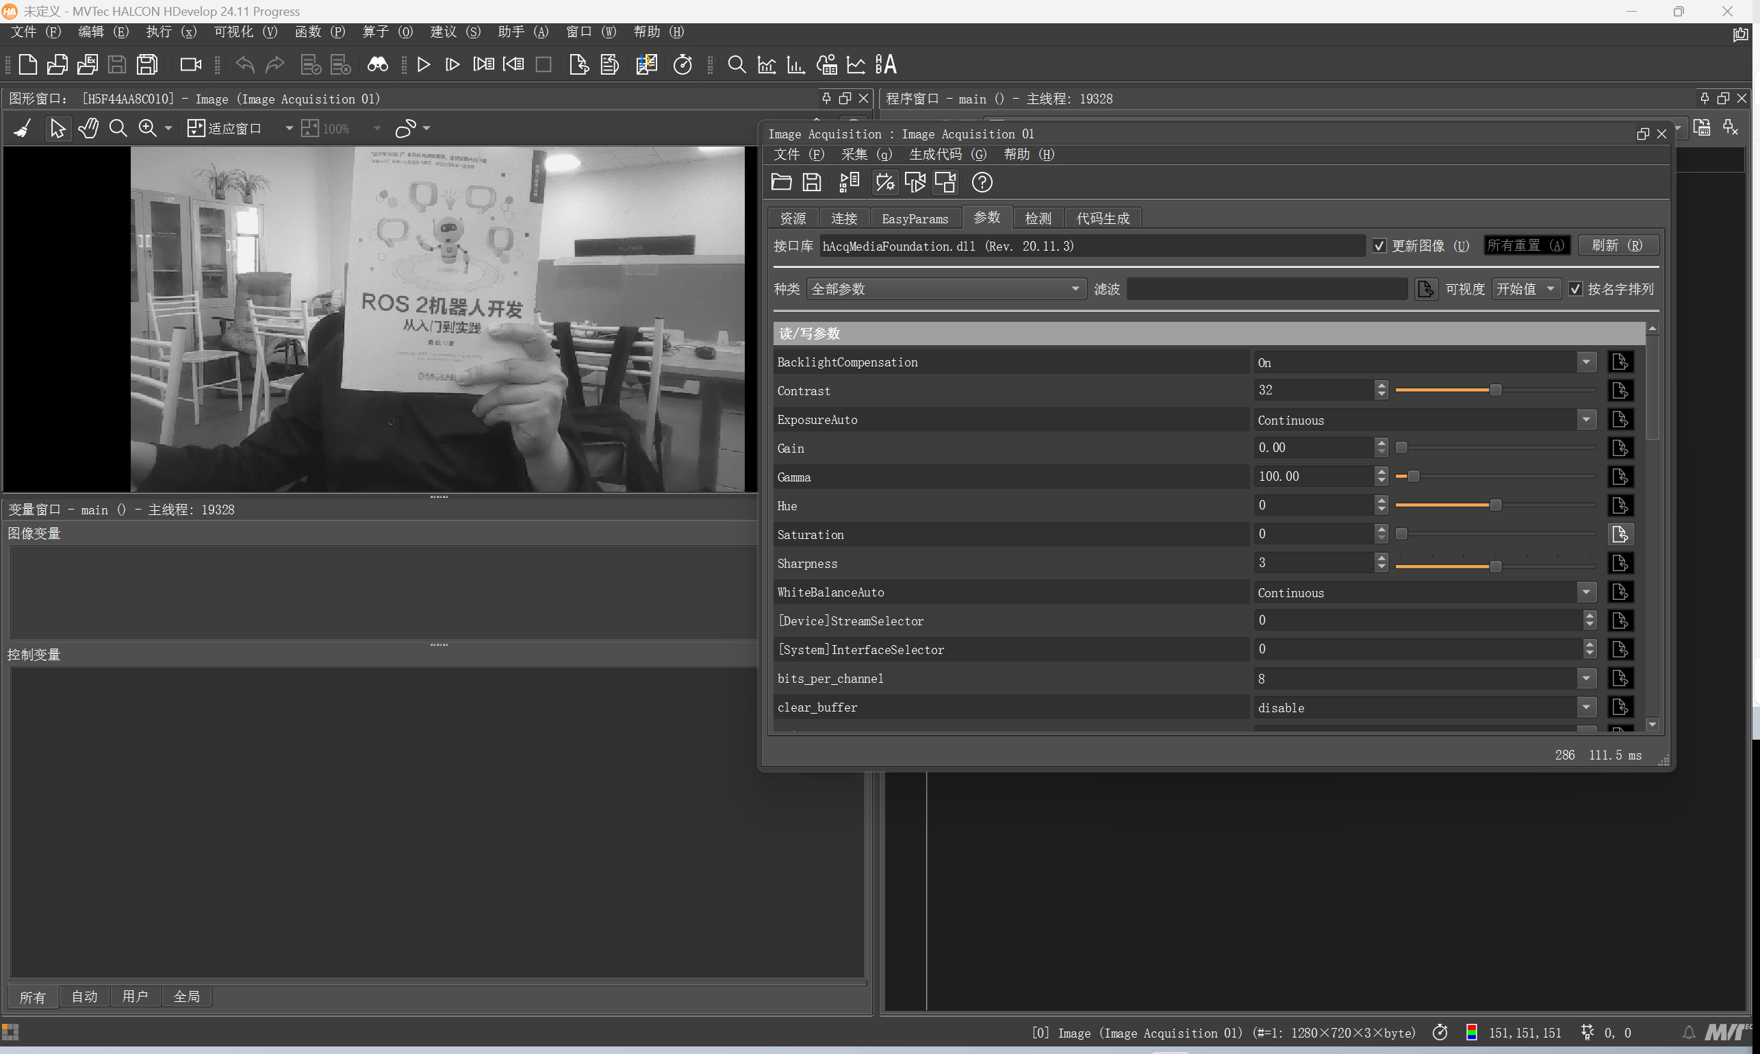Toggle the 按名字排列 checkbox
1760x1054 pixels.
click(1575, 289)
